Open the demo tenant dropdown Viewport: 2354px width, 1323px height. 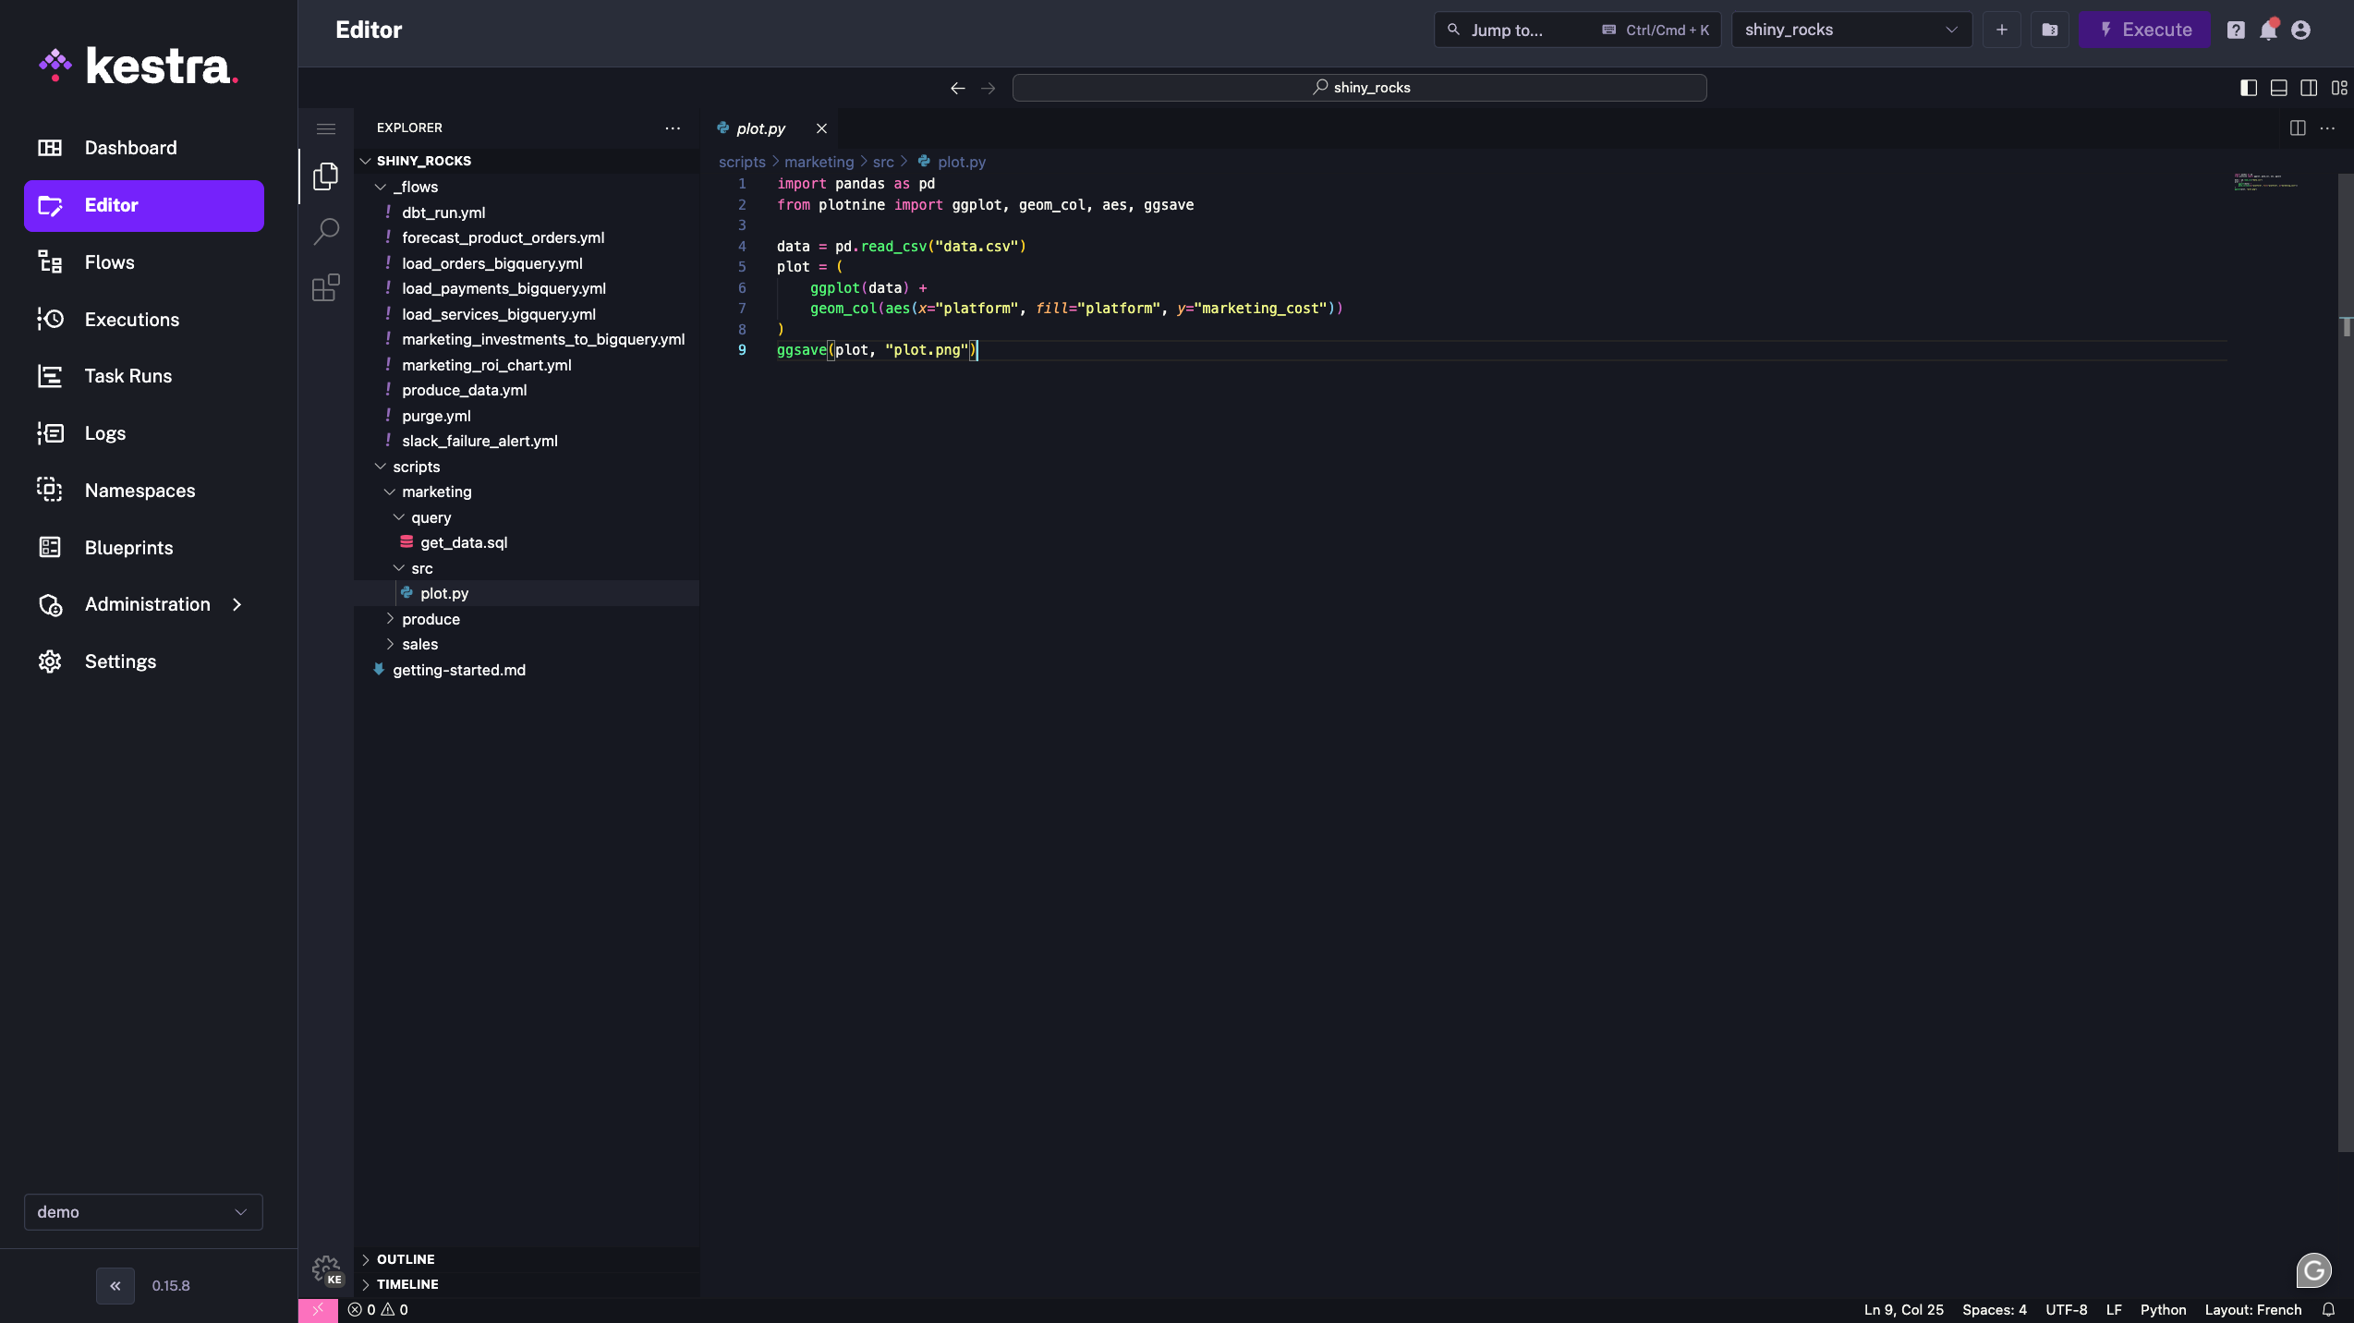click(143, 1211)
